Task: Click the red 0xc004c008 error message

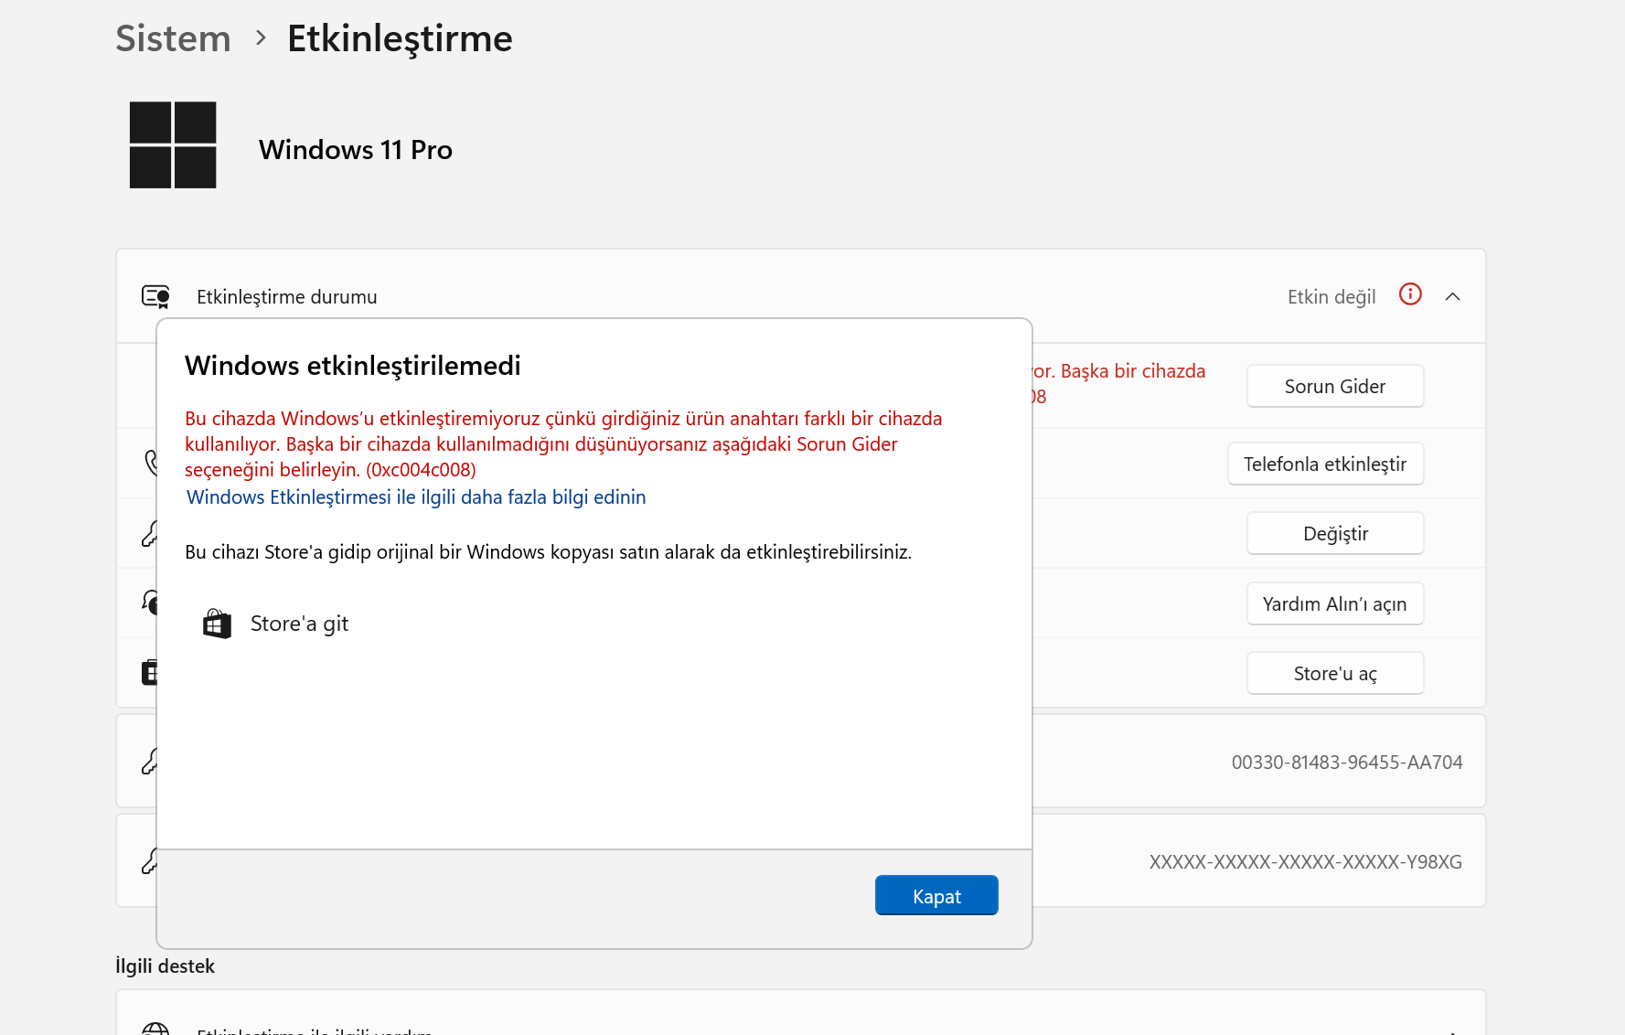Action: click(563, 443)
